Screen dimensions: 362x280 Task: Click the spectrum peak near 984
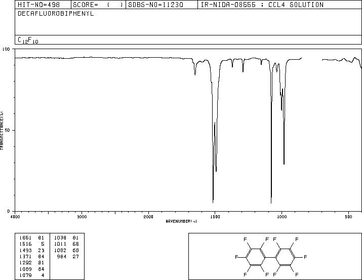[x=284, y=164]
